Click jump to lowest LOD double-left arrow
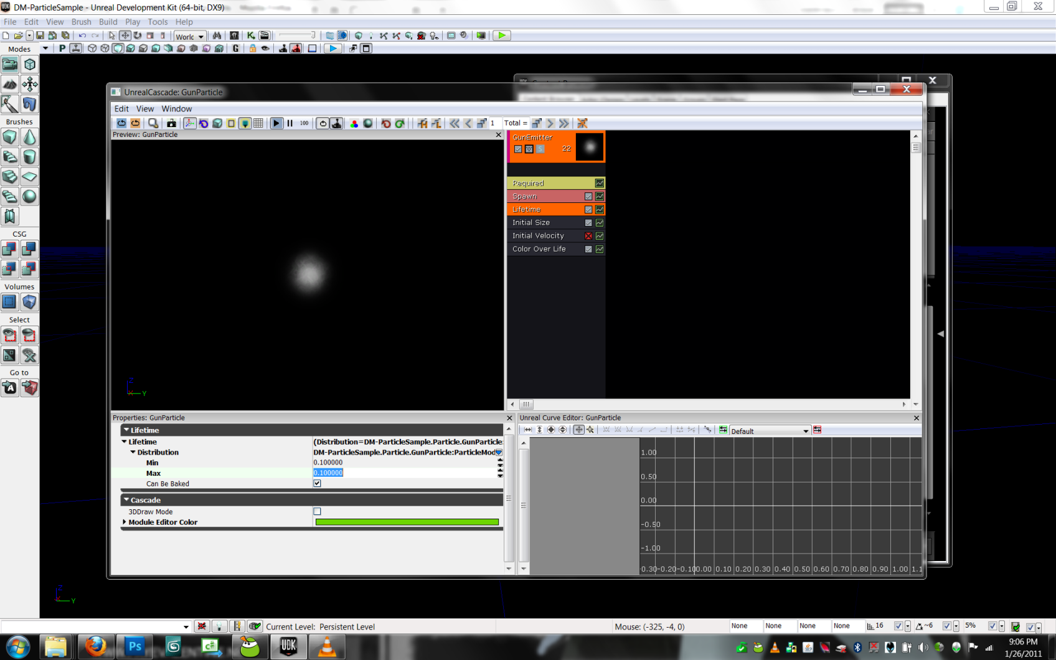The width and height of the screenshot is (1056, 660). 455,123
